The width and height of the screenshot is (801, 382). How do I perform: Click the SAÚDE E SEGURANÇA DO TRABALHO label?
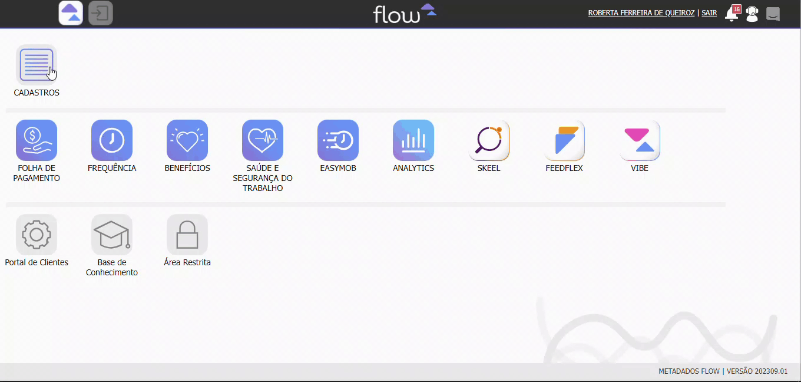[x=263, y=178]
